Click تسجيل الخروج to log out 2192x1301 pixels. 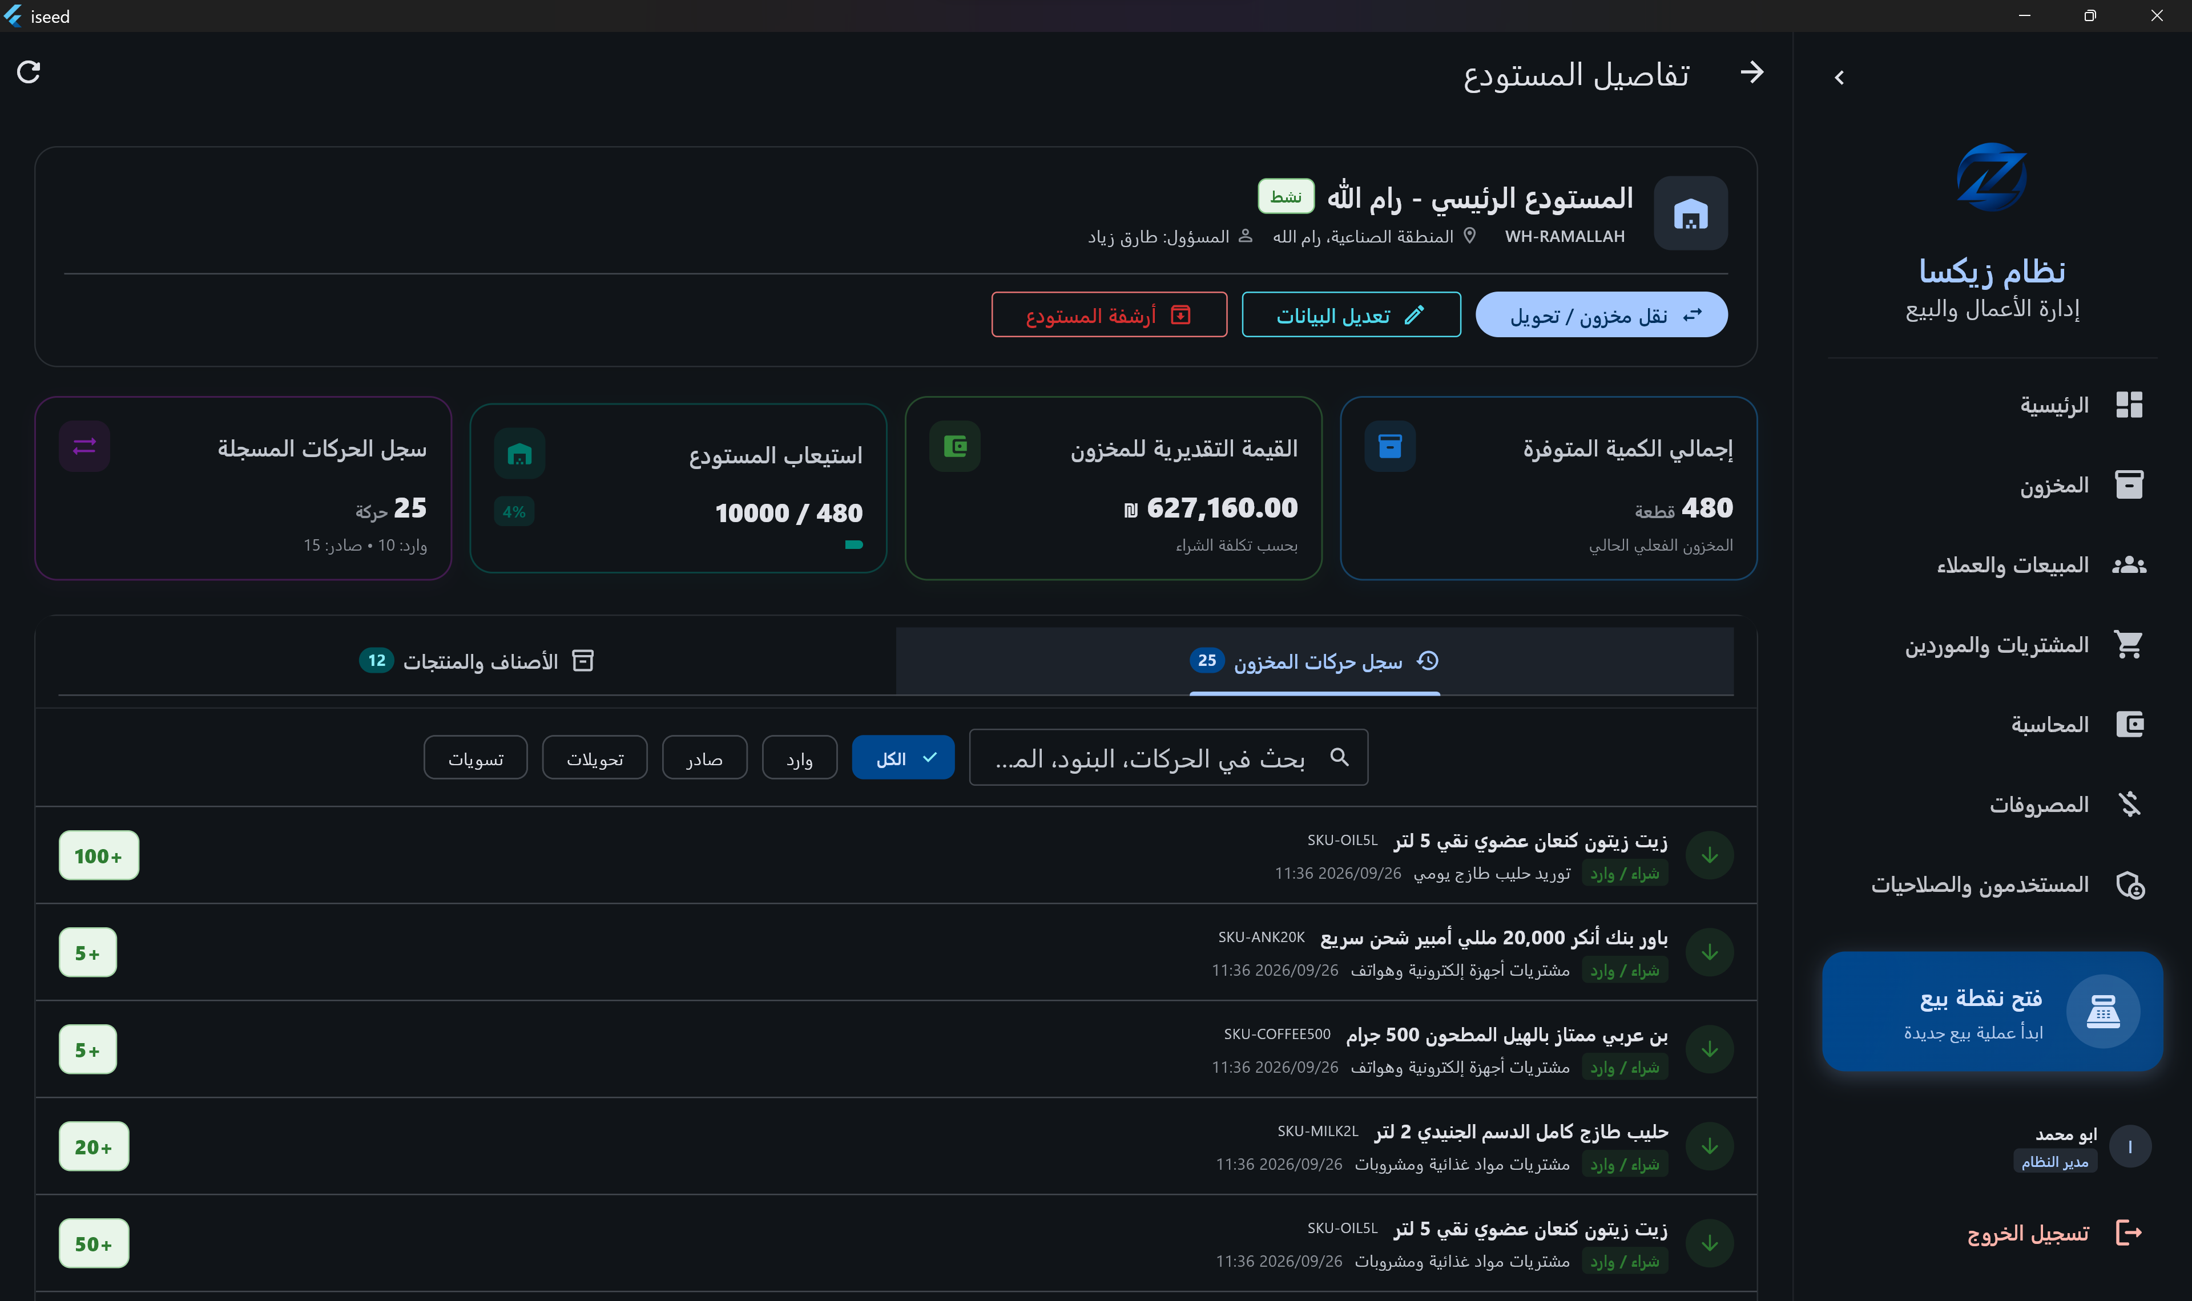coord(2054,1233)
